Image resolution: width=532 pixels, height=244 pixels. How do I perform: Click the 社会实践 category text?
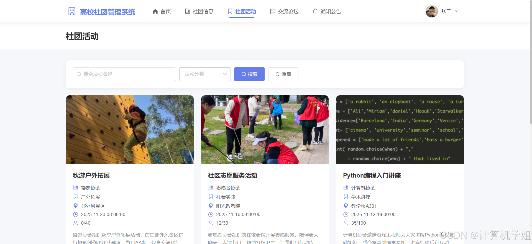[x=226, y=197]
